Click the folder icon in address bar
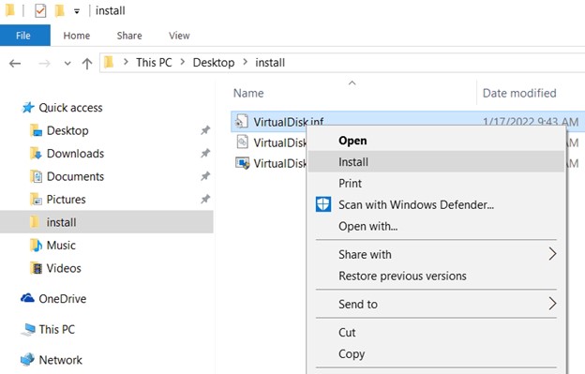This screenshot has width=585, height=374. tap(109, 62)
